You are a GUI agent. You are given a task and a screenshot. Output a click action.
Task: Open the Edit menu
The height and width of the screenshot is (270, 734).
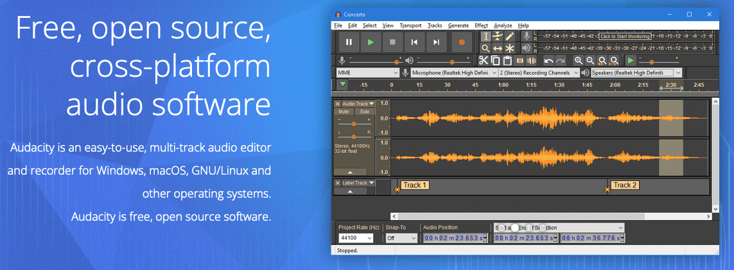coord(353,26)
